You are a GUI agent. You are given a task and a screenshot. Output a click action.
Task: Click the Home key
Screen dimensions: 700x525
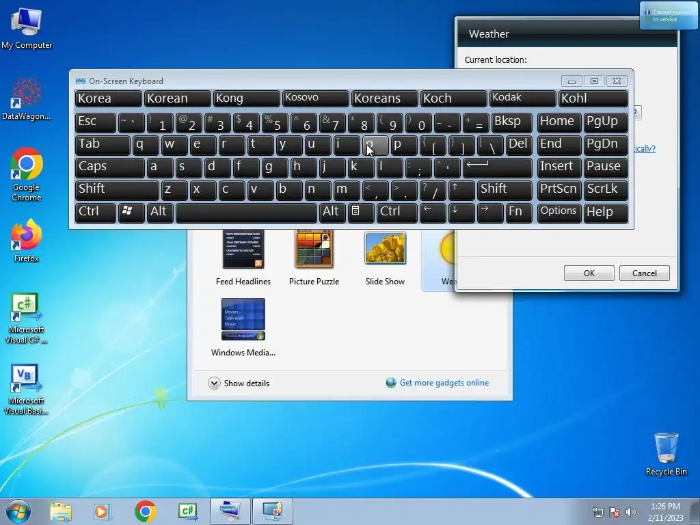pos(559,122)
